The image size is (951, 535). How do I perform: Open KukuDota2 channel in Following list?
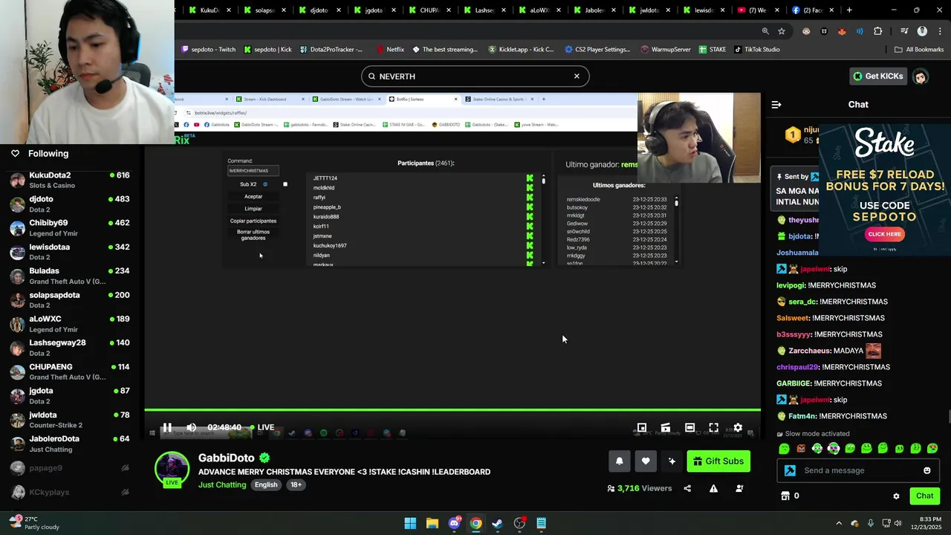pyautogui.click(x=71, y=180)
